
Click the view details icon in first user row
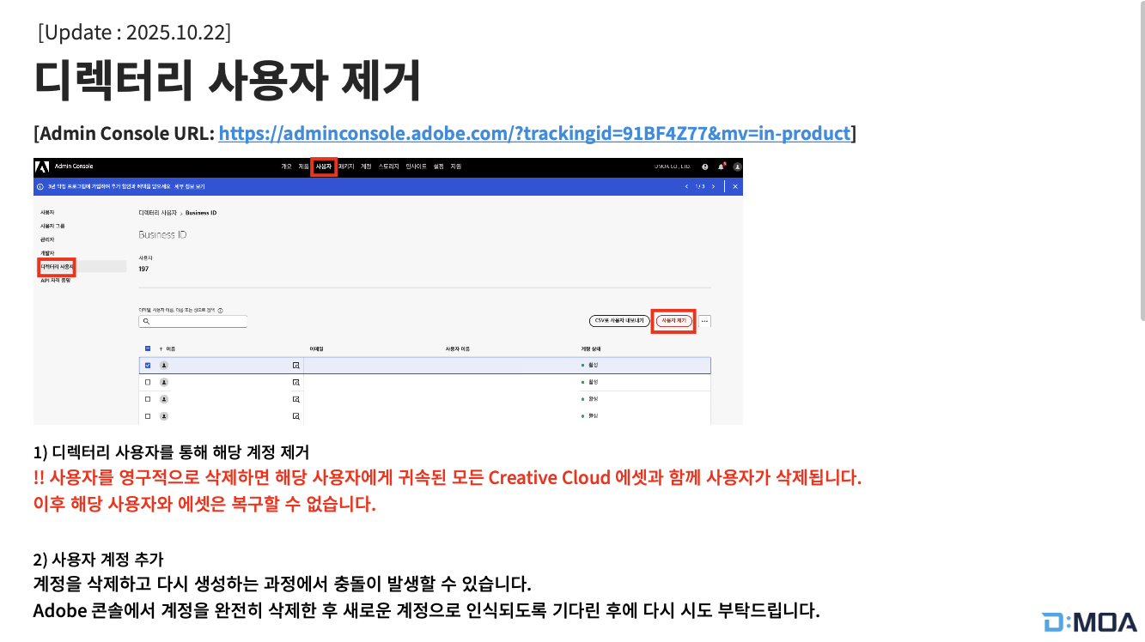(295, 365)
